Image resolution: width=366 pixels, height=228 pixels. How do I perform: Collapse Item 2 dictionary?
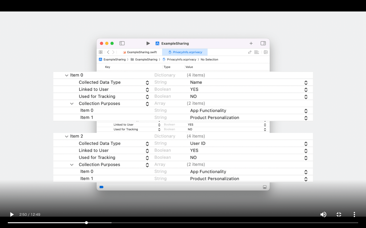point(67,136)
